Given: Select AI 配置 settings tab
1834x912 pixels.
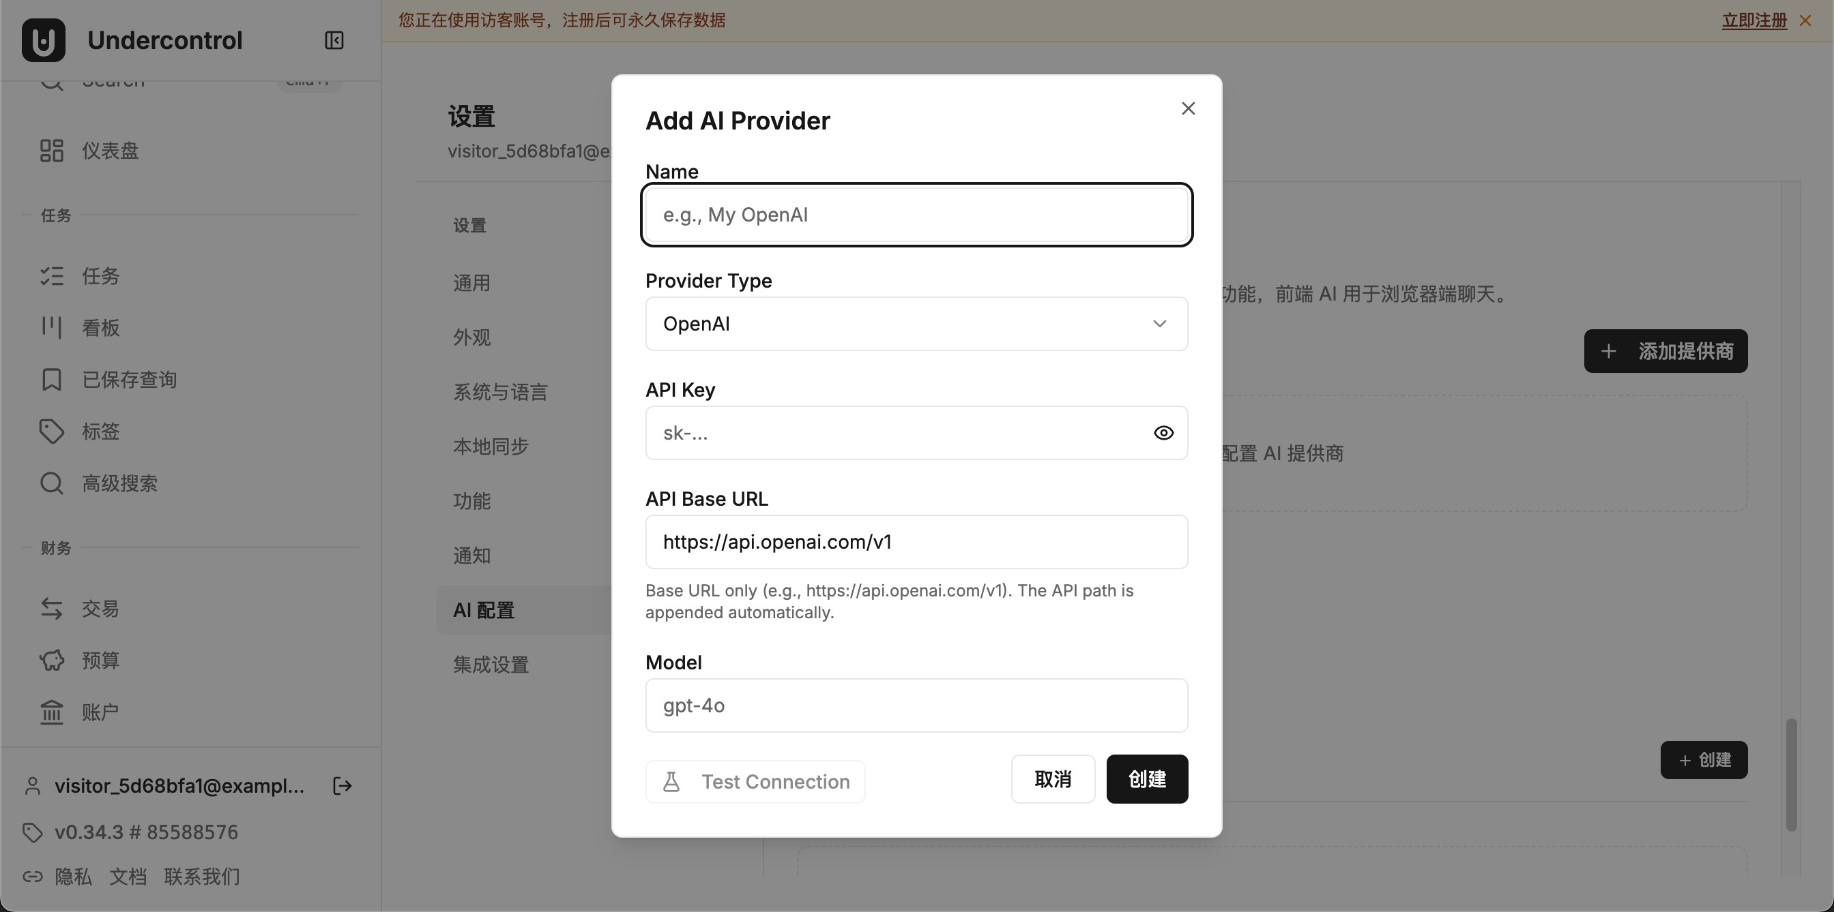Looking at the screenshot, I should [525, 610].
